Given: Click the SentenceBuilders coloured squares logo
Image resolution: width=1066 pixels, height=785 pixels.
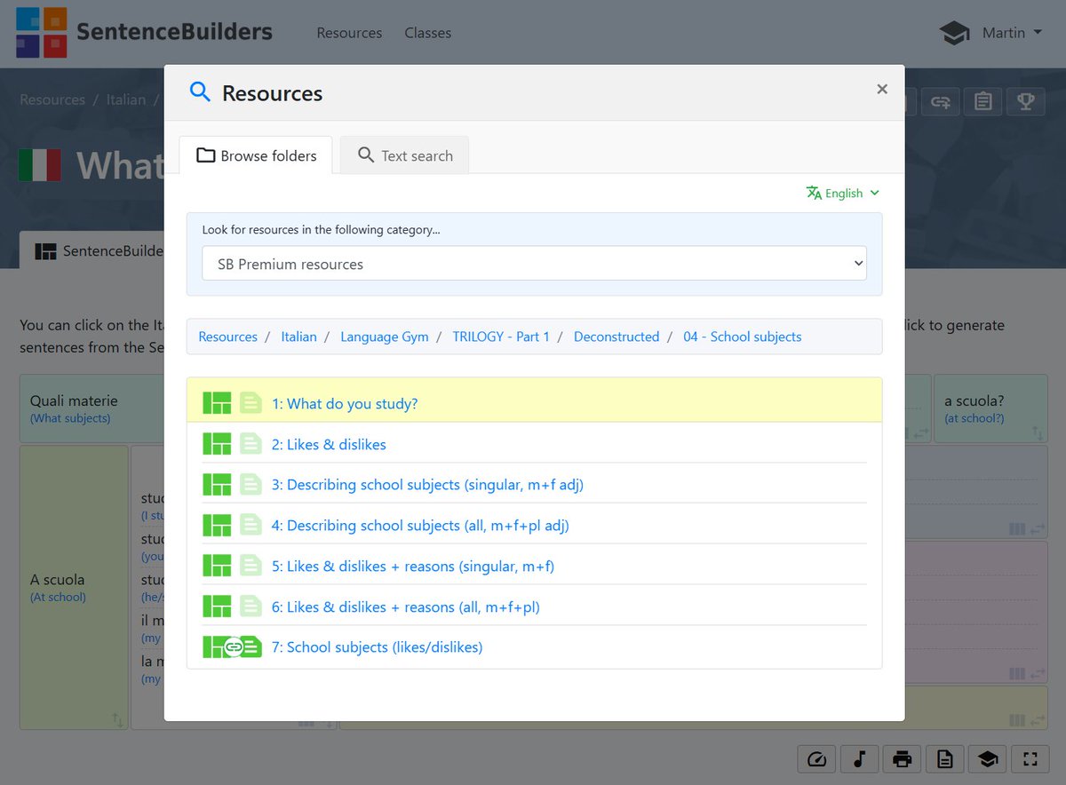Looking at the screenshot, I should click(42, 32).
